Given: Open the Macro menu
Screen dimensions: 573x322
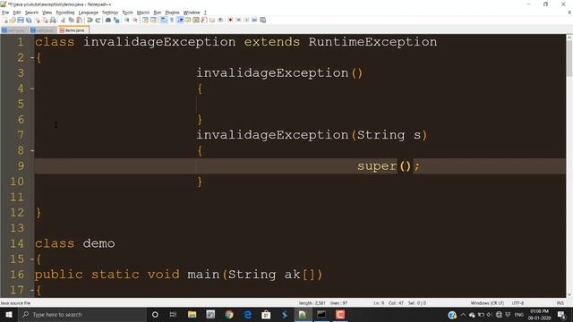Looking at the screenshot, I should pos(143,13).
